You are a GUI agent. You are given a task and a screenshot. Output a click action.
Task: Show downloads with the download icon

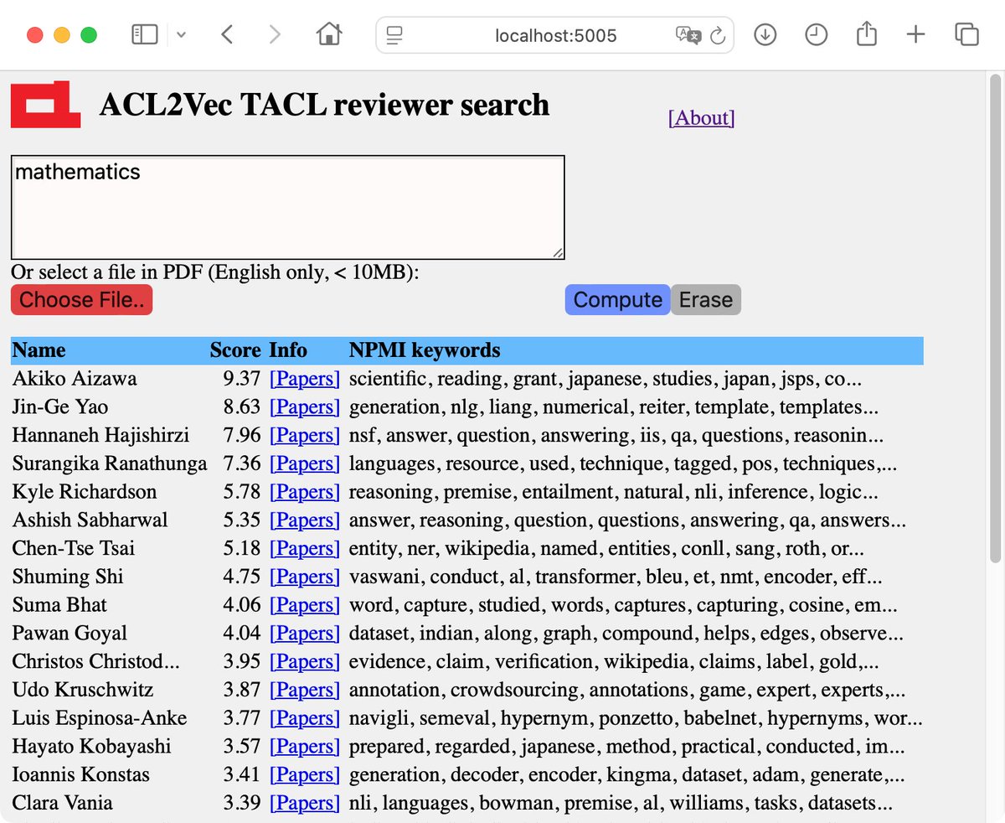765,34
